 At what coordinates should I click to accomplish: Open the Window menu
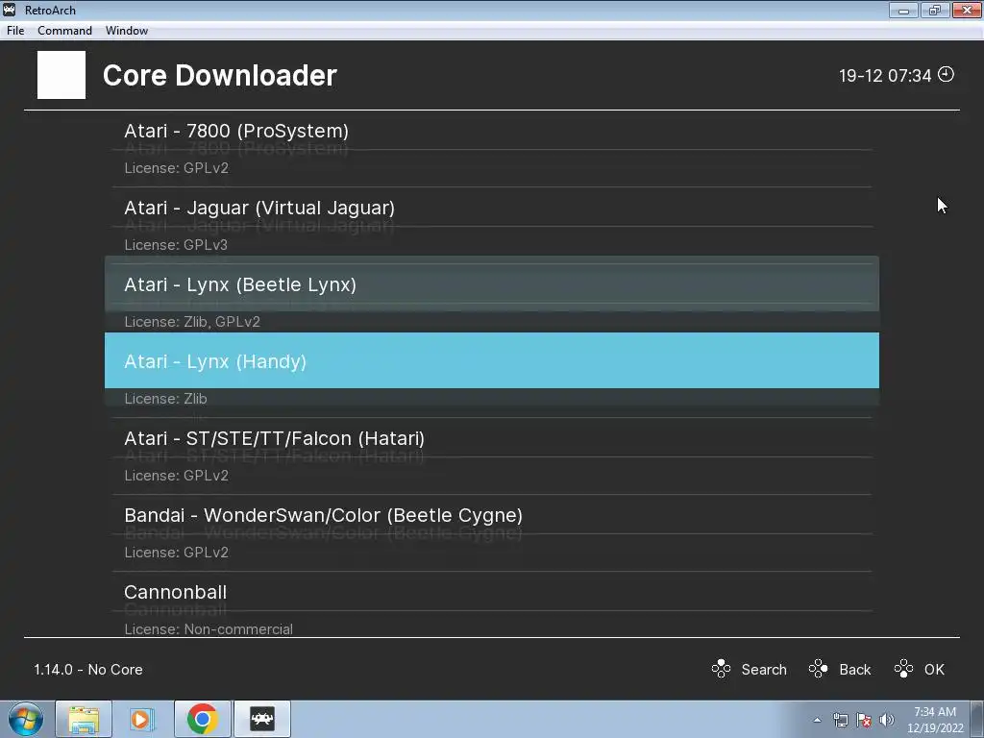(x=127, y=30)
